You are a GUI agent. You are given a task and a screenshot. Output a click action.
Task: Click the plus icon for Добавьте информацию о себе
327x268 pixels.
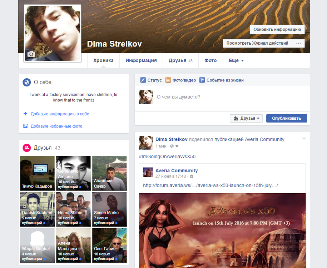tap(25, 114)
